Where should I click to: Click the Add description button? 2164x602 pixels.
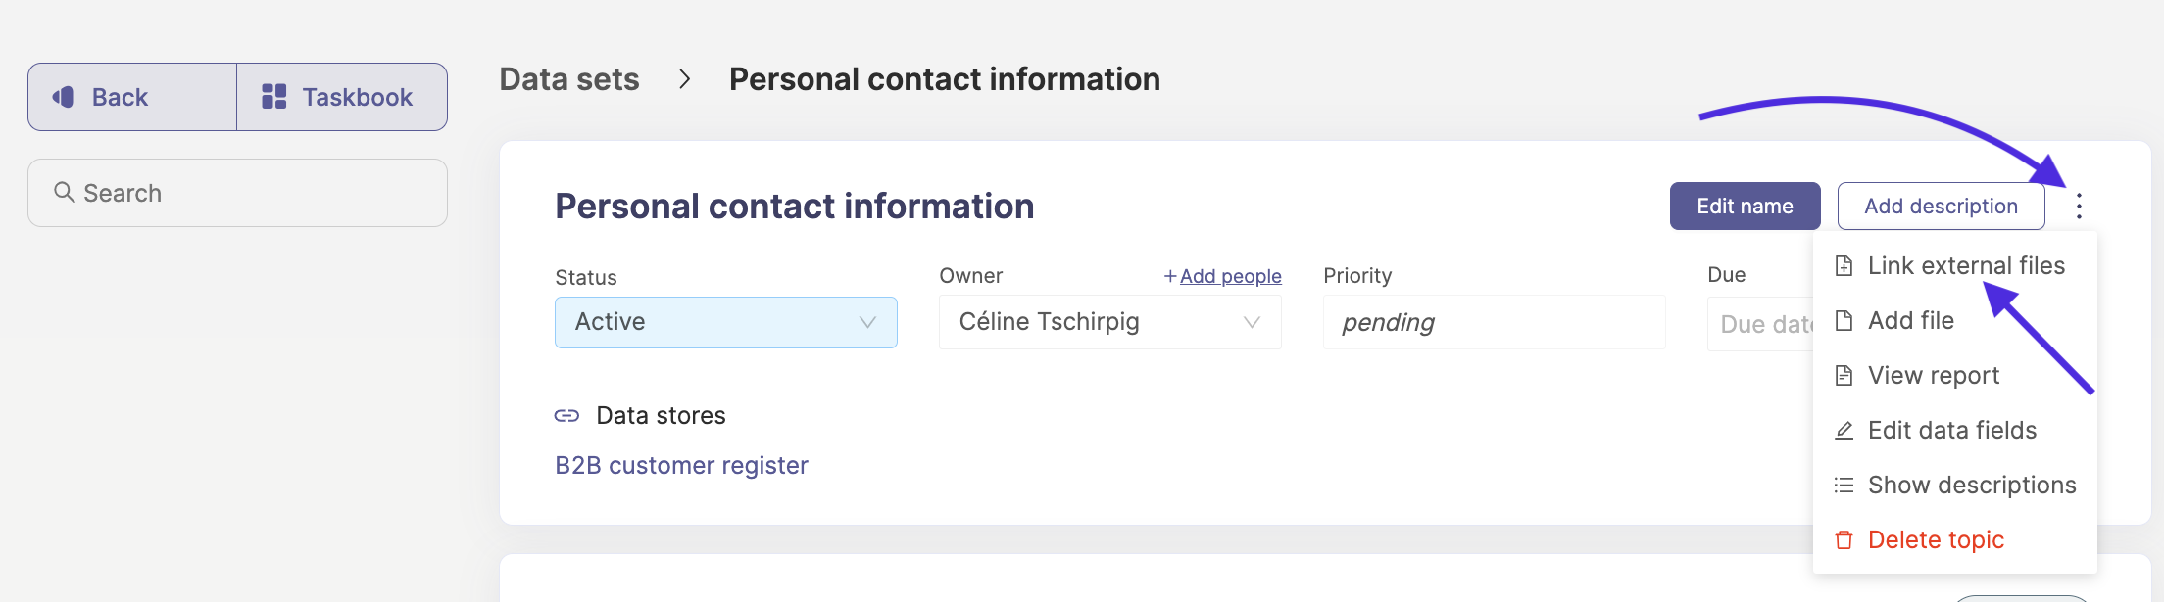click(1942, 206)
